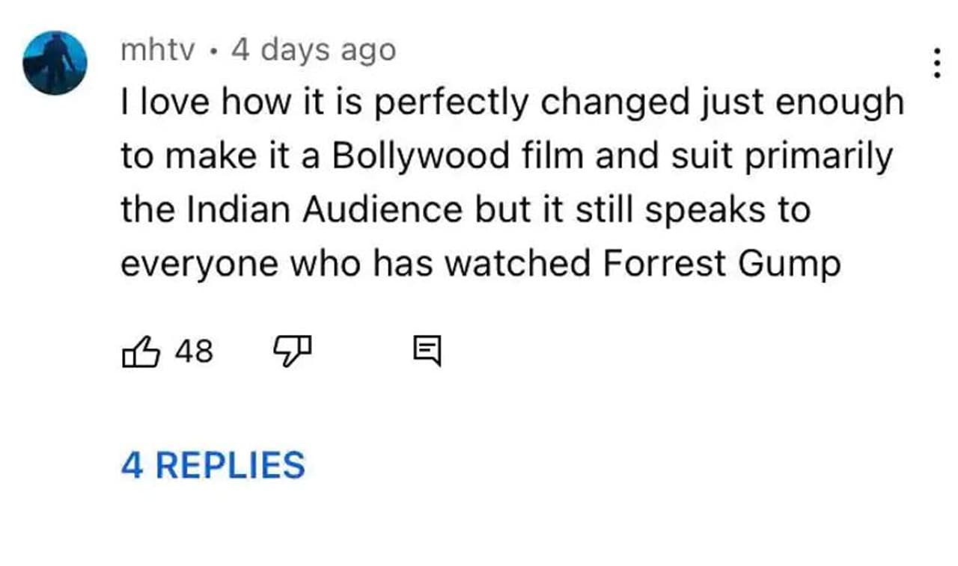Click the mhtv username
The height and width of the screenshot is (566, 958).
(x=158, y=50)
